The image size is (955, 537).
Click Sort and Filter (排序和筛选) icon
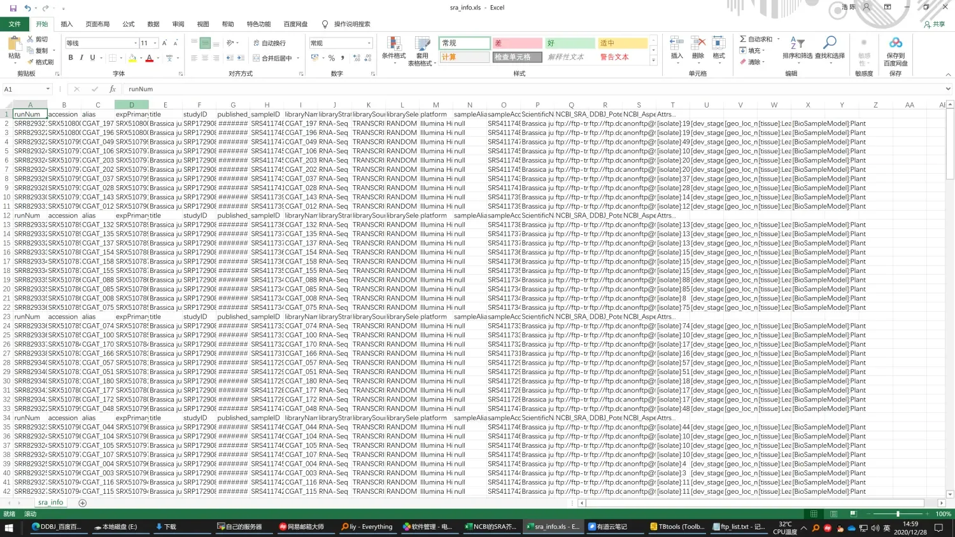797,43
